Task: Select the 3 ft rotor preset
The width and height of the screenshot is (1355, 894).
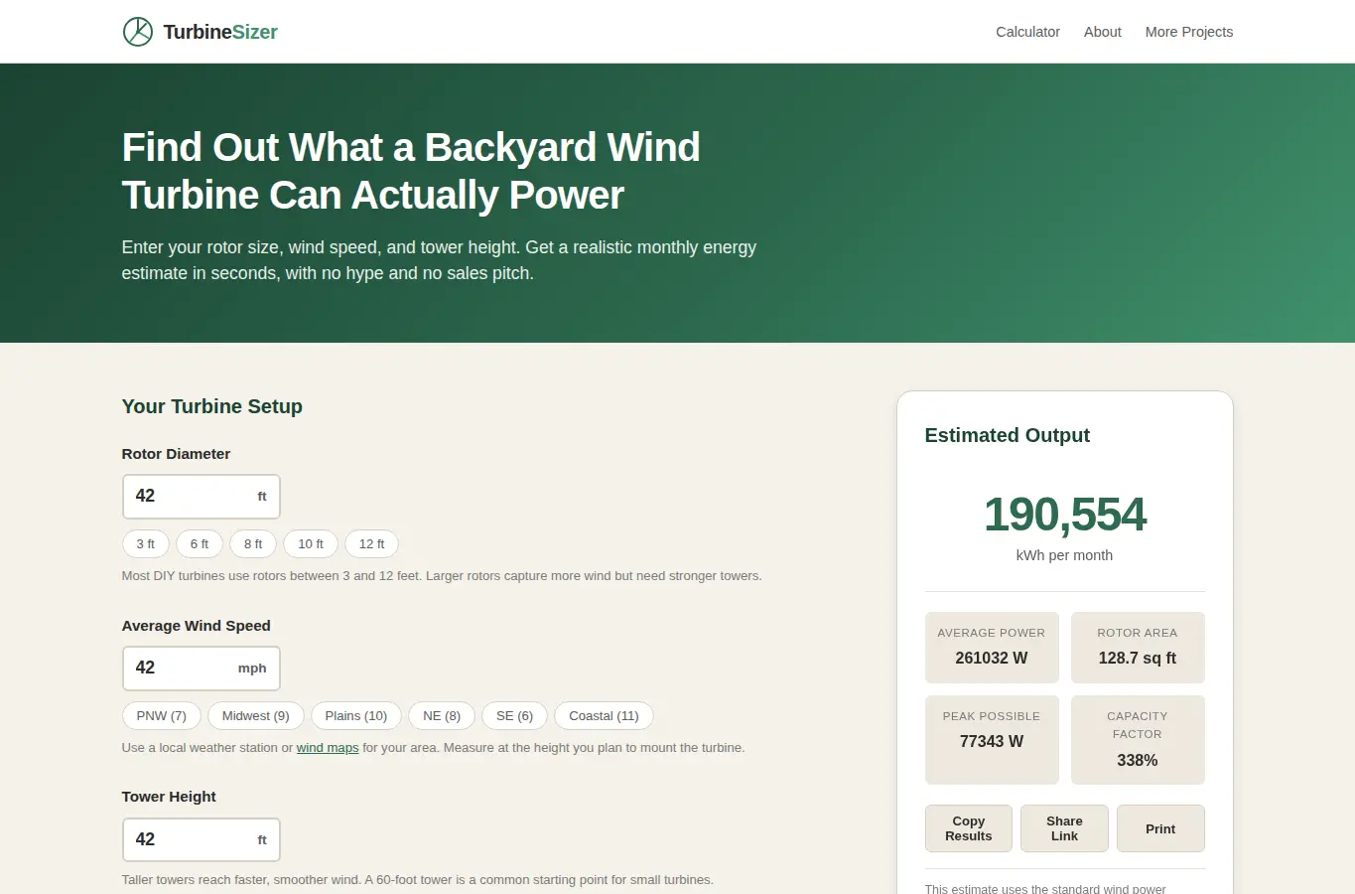Action: (x=146, y=544)
